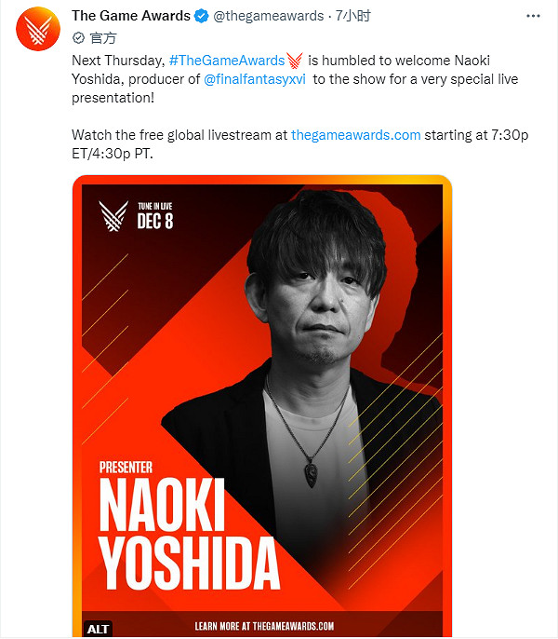
Task: Follow the thegameawards.com livestream link
Action: point(355,135)
